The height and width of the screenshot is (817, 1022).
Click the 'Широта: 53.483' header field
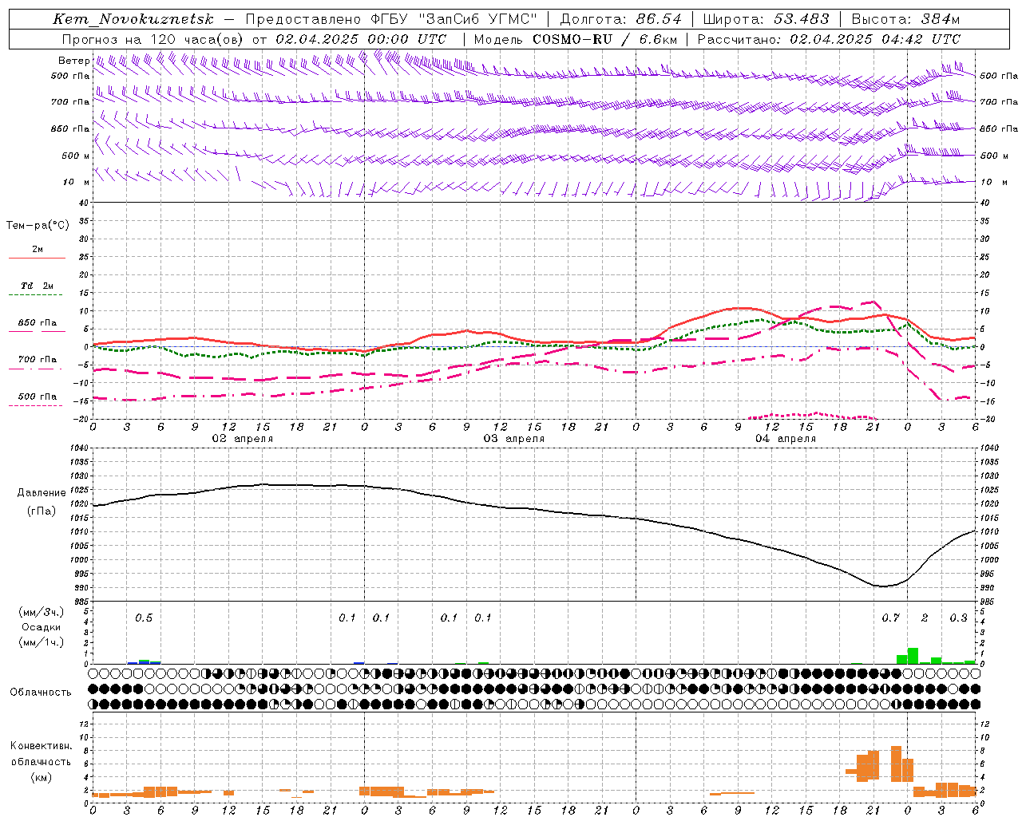(766, 19)
